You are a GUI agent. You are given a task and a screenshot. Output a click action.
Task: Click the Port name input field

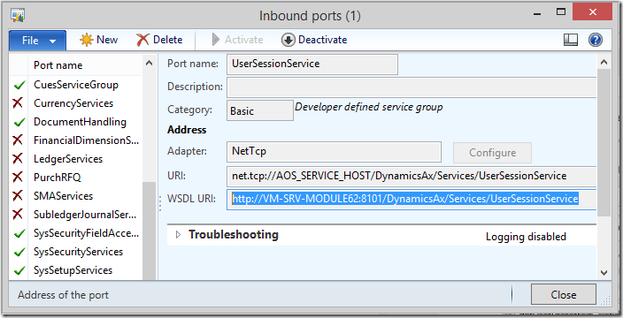click(311, 64)
